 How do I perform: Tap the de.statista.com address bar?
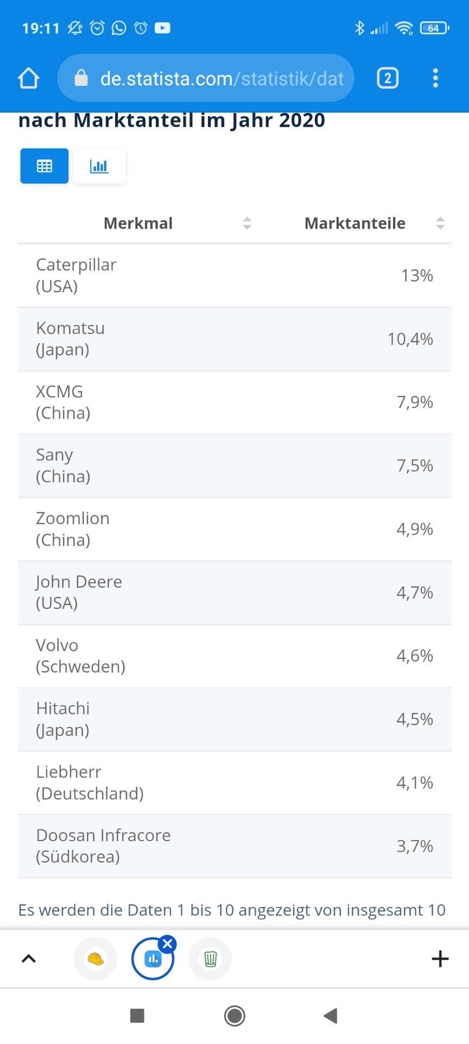click(x=206, y=78)
